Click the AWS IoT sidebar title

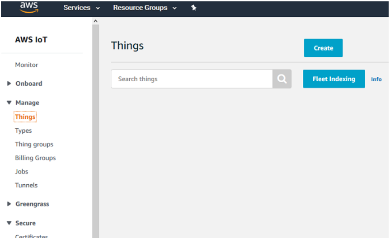coord(31,40)
